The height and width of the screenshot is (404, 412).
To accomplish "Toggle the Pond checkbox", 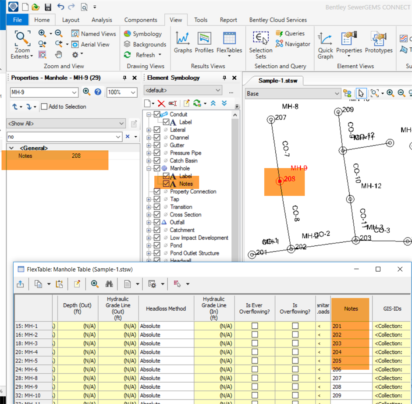I will coord(157,245).
